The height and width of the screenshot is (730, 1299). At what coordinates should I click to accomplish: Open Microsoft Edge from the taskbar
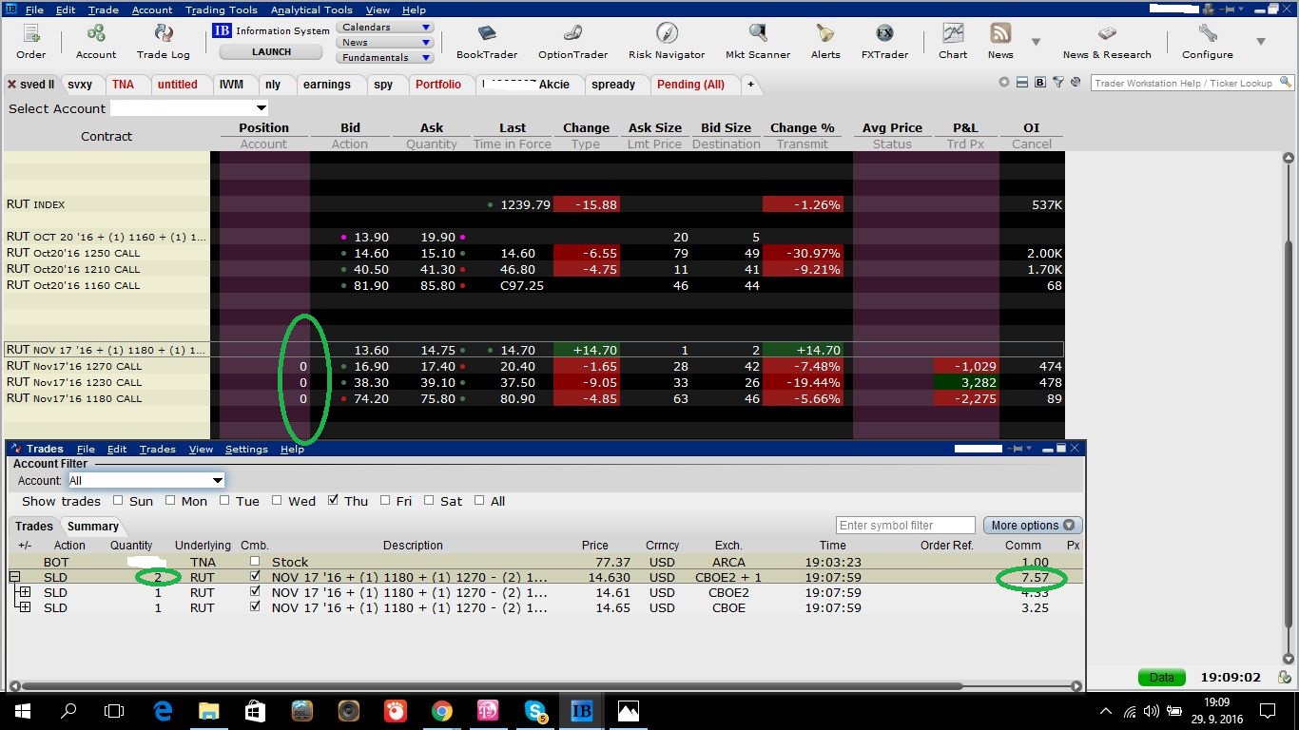tap(162, 710)
